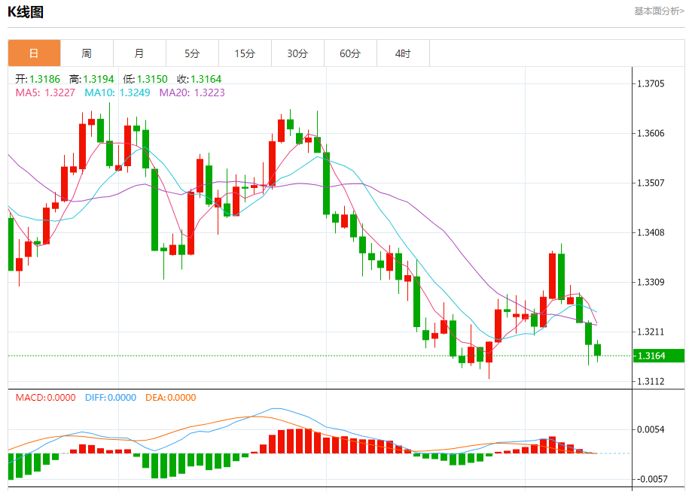Click the 1.3309 price axis label
Screen dimensions: 692x491
(x=651, y=282)
